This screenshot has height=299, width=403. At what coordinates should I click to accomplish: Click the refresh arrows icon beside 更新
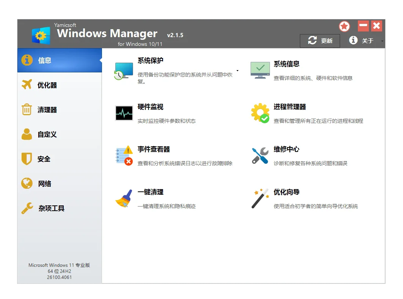point(312,40)
